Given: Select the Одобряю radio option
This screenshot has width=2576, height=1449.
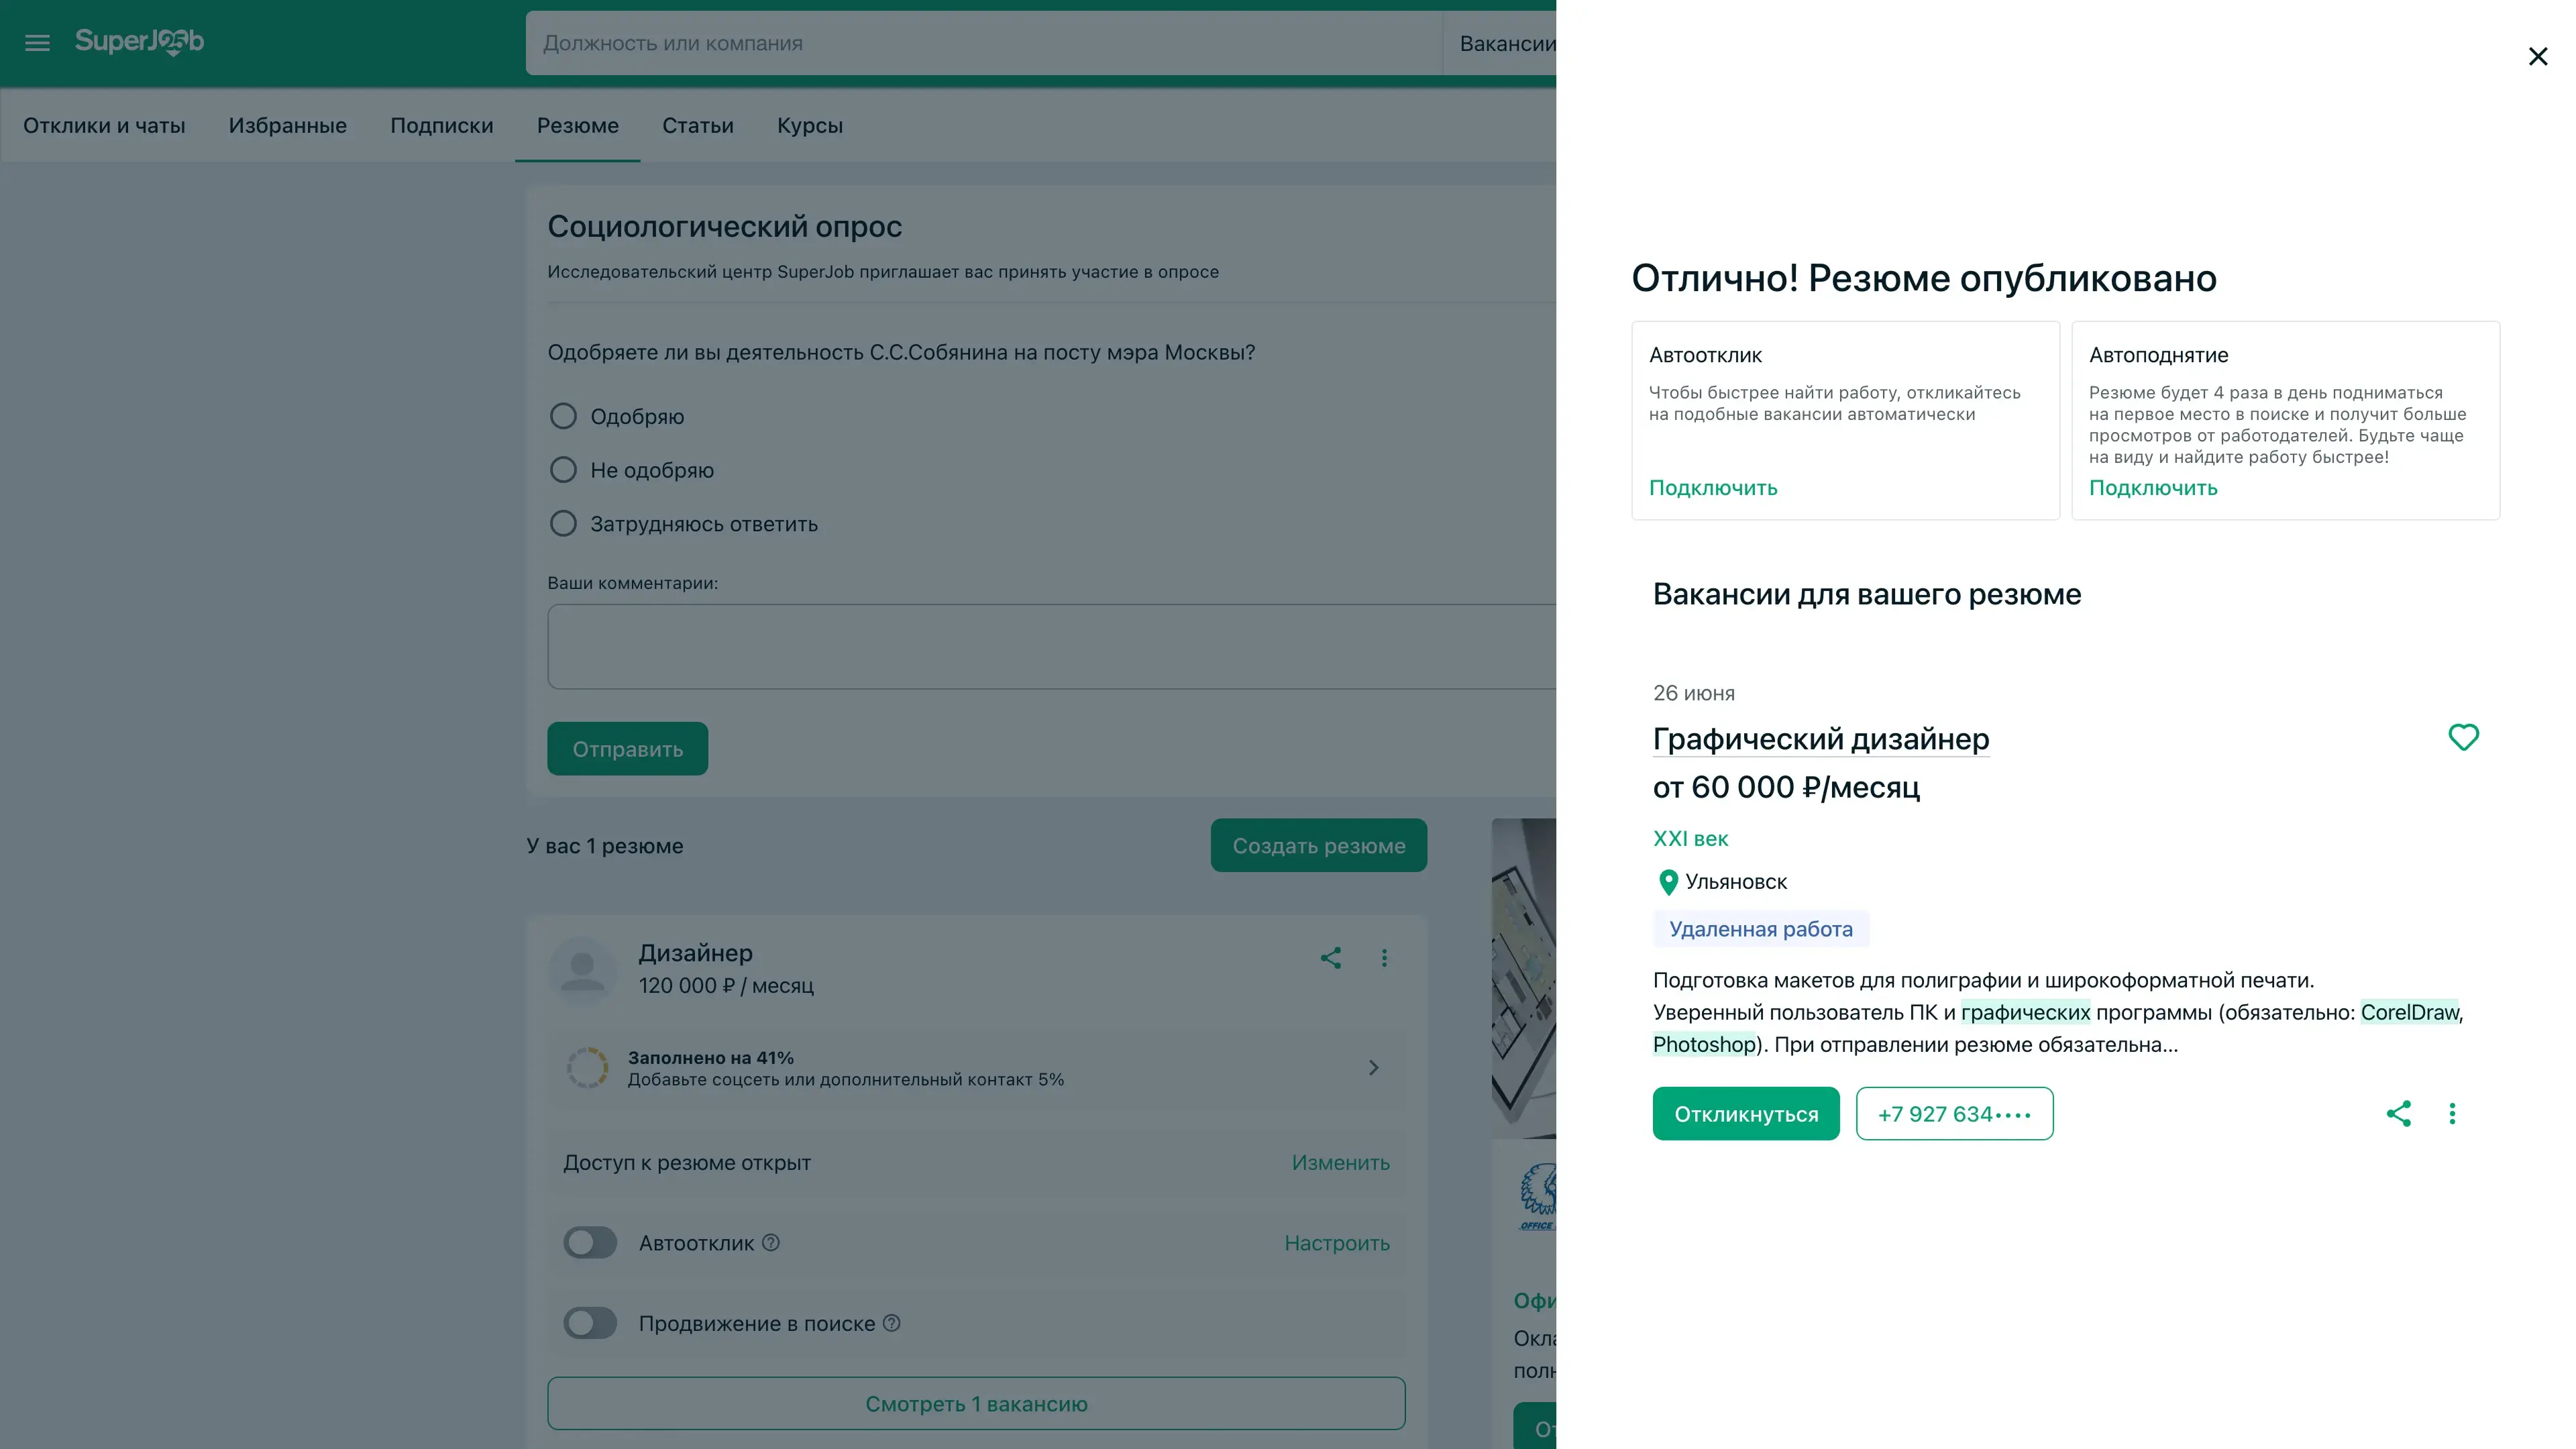Looking at the screenshot, I should click(563, 416).
